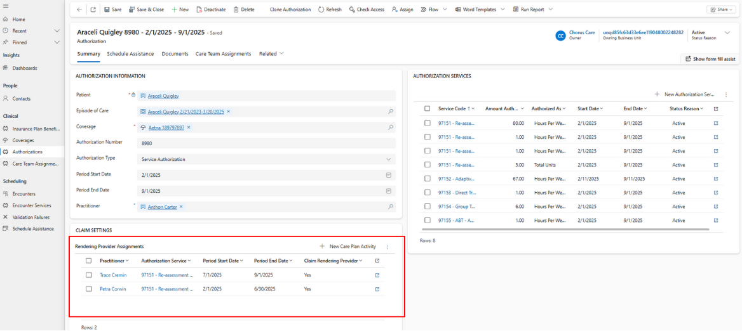Search Practitioner lookup icon
Image resolution: width=742 pixels, height=331 pixels.
point(391,207)
